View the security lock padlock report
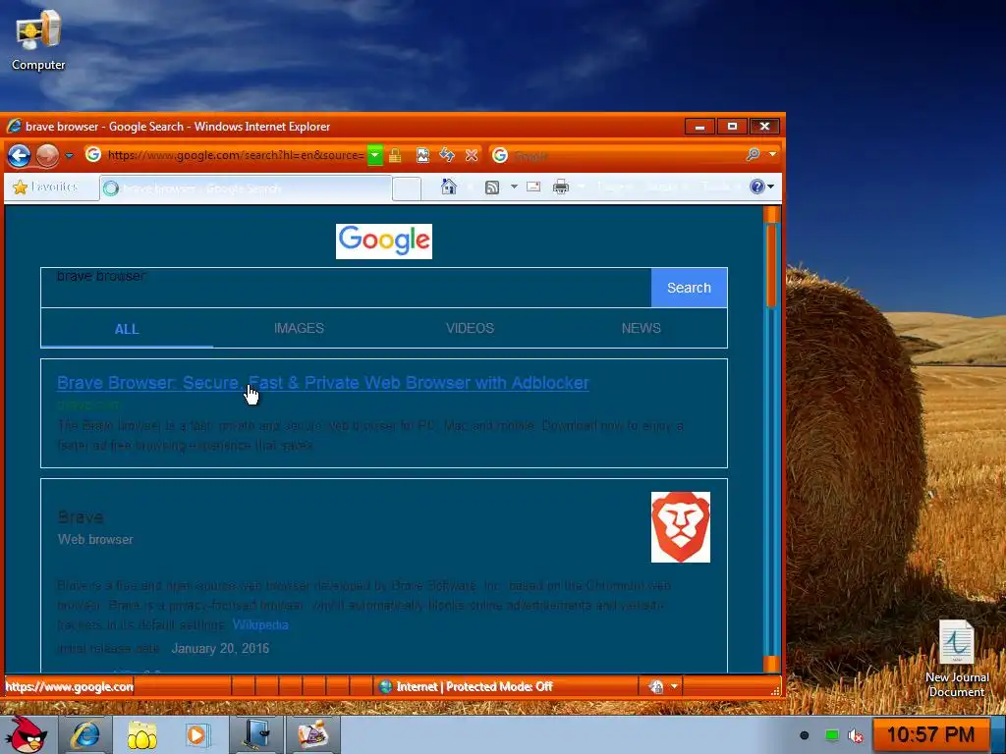This screenshot has width=1006, height=754. click(x=395, y=155)
